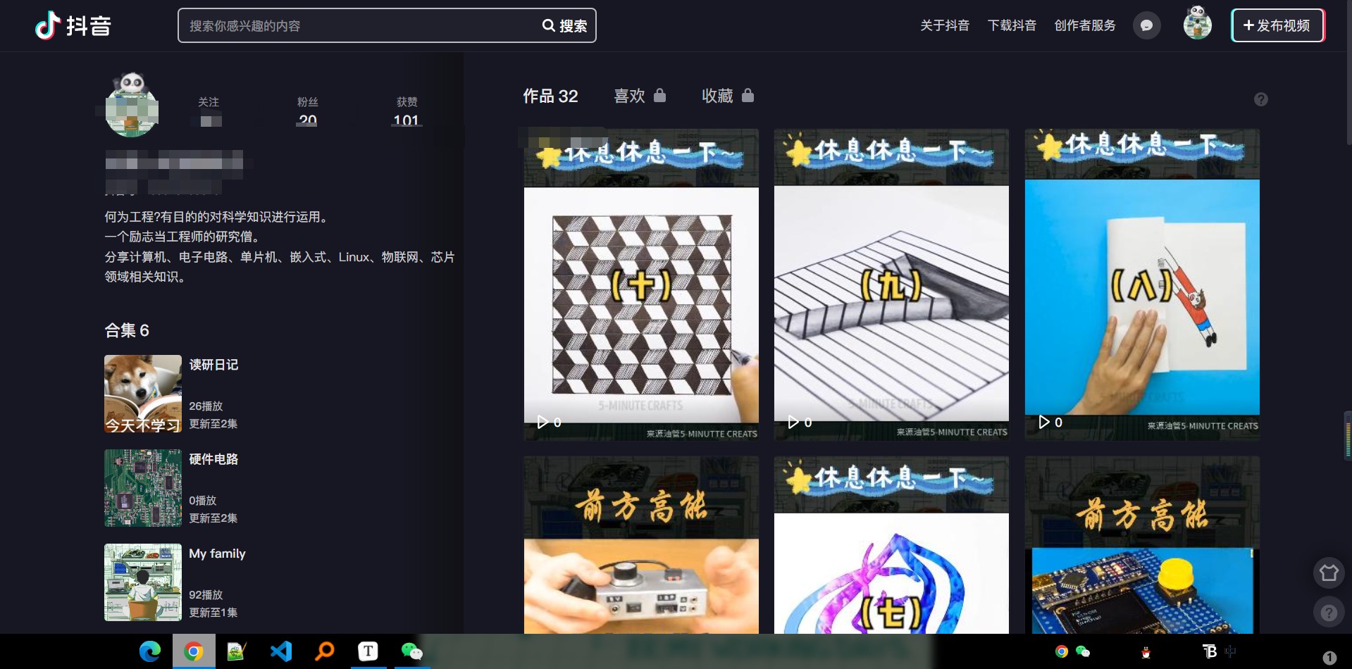Screen dimensions: 1352x669
Task: Open Microsoft Edge from the taskbar
Action: point(149,651)
